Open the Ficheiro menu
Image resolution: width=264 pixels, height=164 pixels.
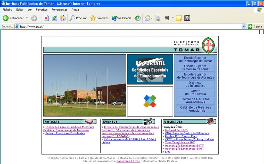[7, 9]
